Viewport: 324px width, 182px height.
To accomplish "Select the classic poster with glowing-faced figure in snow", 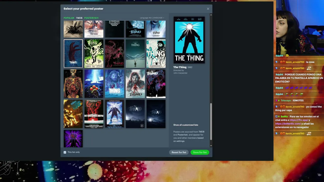I will point(114,114).
